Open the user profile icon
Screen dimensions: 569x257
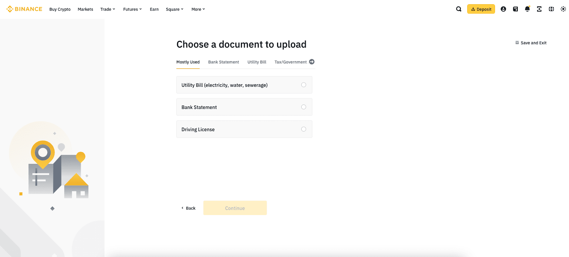[x=503, y=9]
